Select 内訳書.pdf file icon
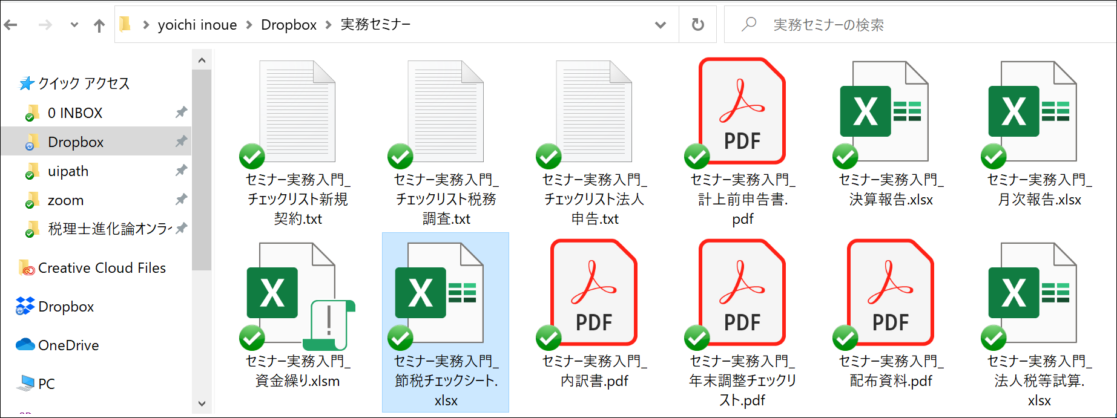The height and width of the screenshot is (418, 1117). pos(593,293)
